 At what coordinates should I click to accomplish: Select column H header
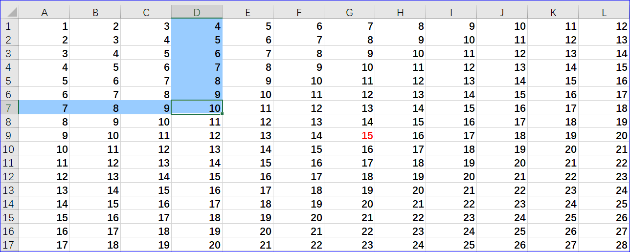coord(401,13)
